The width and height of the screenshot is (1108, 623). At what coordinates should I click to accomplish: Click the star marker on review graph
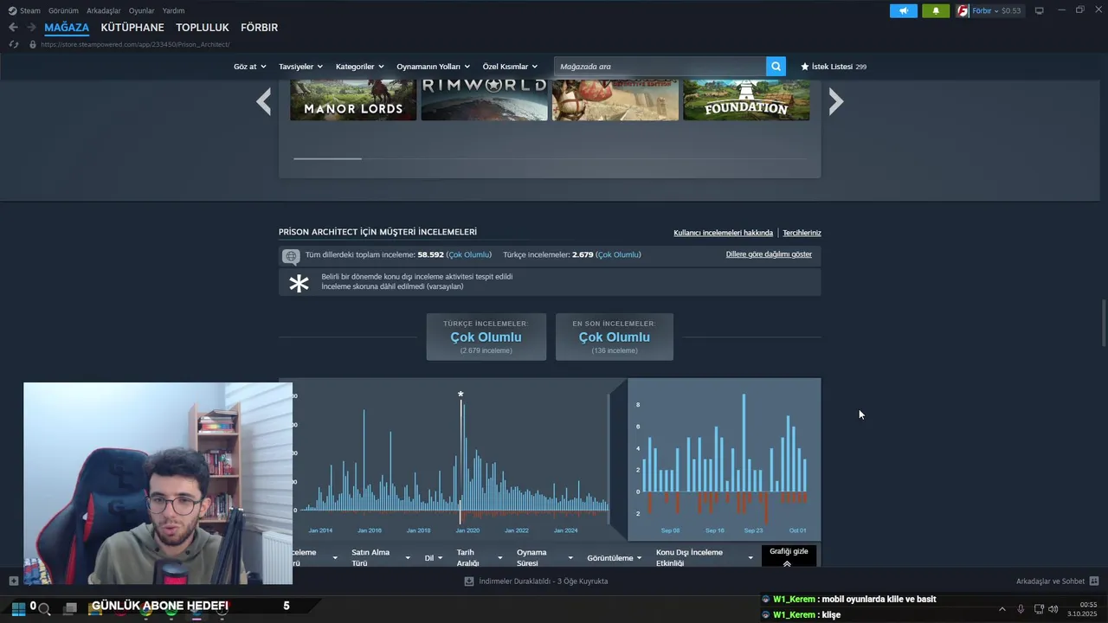[x=461, y=395]
